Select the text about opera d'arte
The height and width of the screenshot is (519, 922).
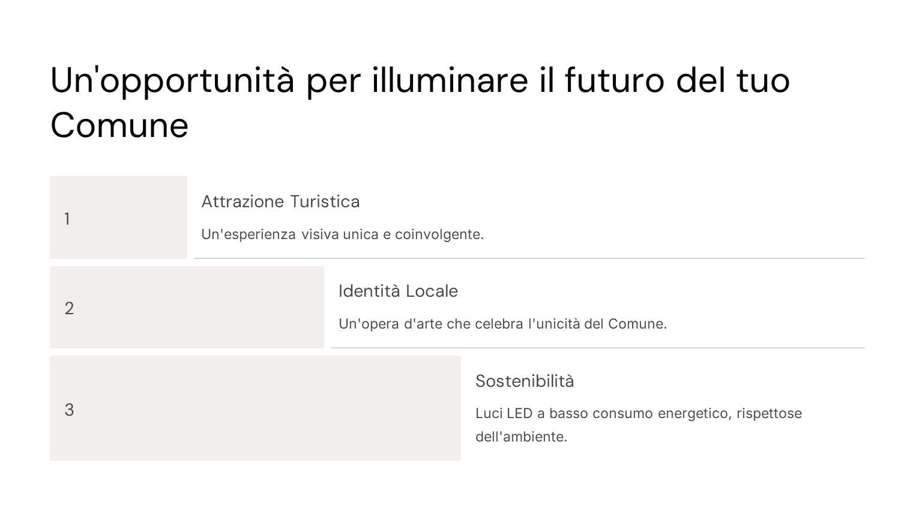pyautogui.click(x=502, y=324)
